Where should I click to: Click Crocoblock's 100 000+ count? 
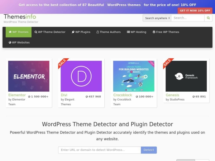pos(144,97)
